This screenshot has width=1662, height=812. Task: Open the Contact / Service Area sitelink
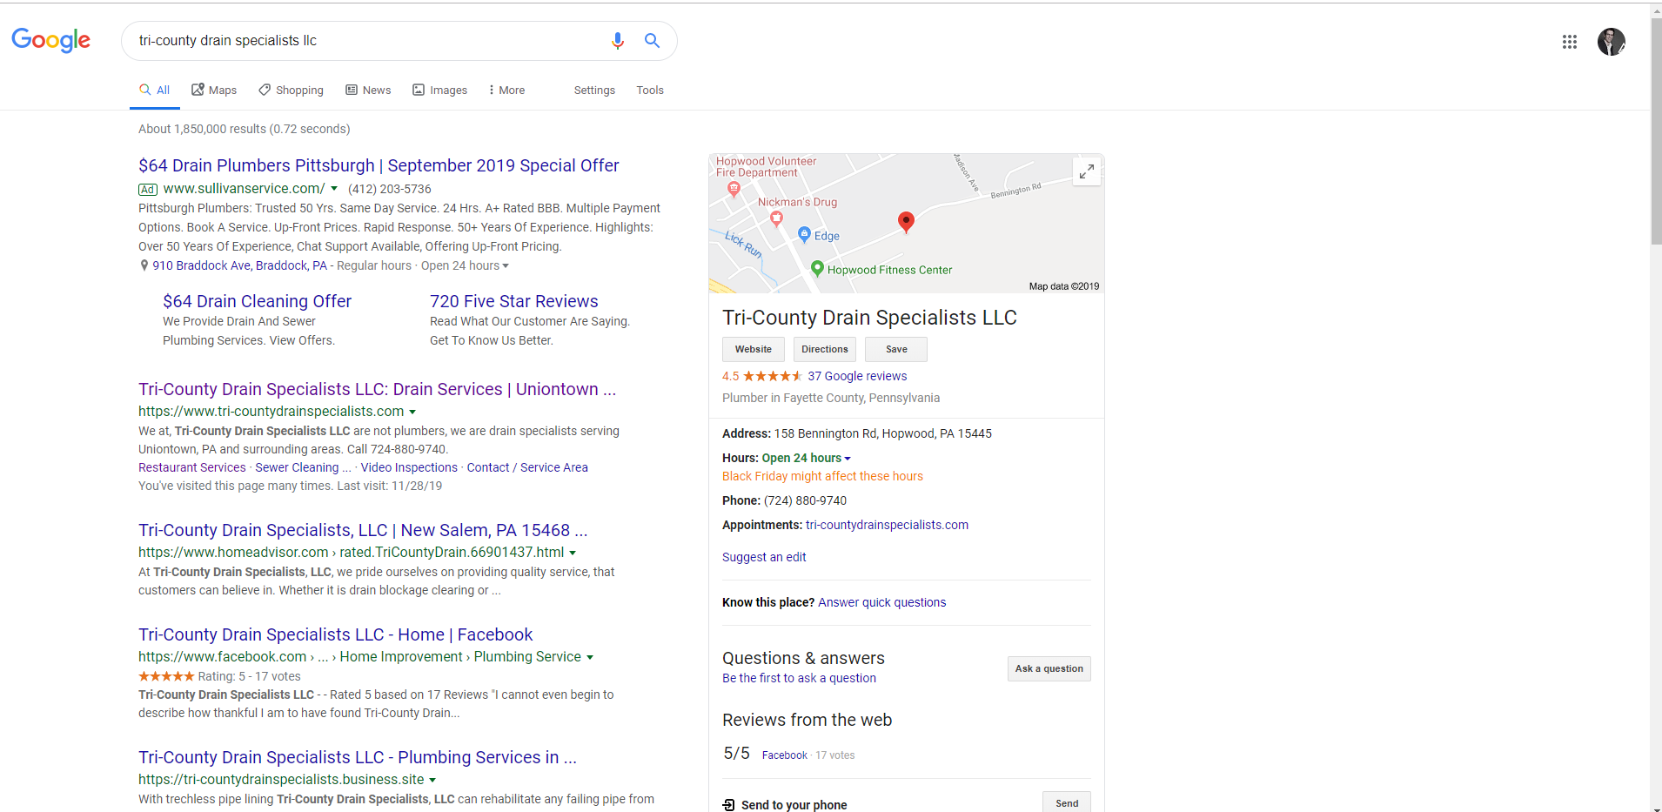pos(527,467)
